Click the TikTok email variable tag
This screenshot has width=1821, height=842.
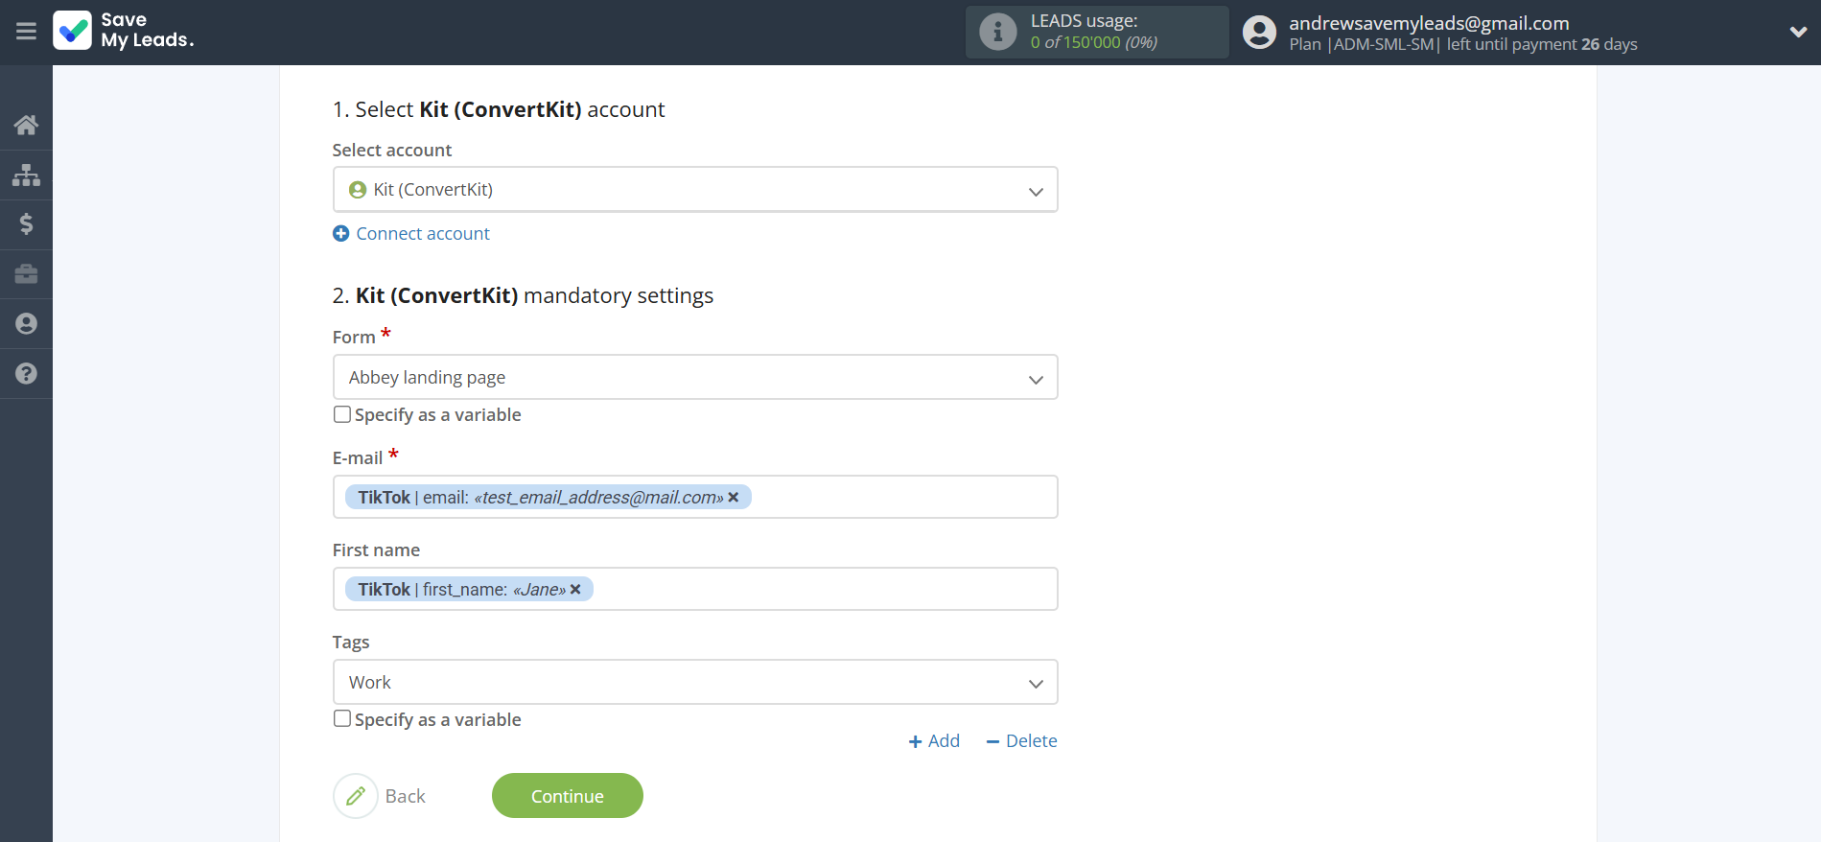pyautogui.click(x=549, y=497)
